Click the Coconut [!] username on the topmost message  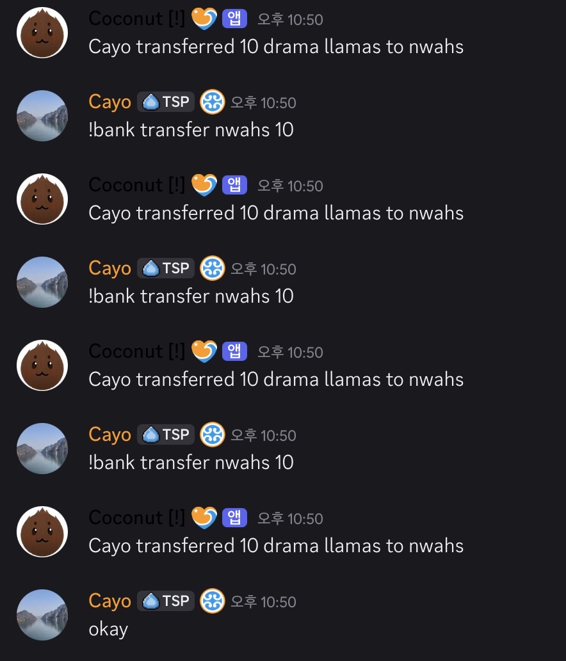[136, 19]
